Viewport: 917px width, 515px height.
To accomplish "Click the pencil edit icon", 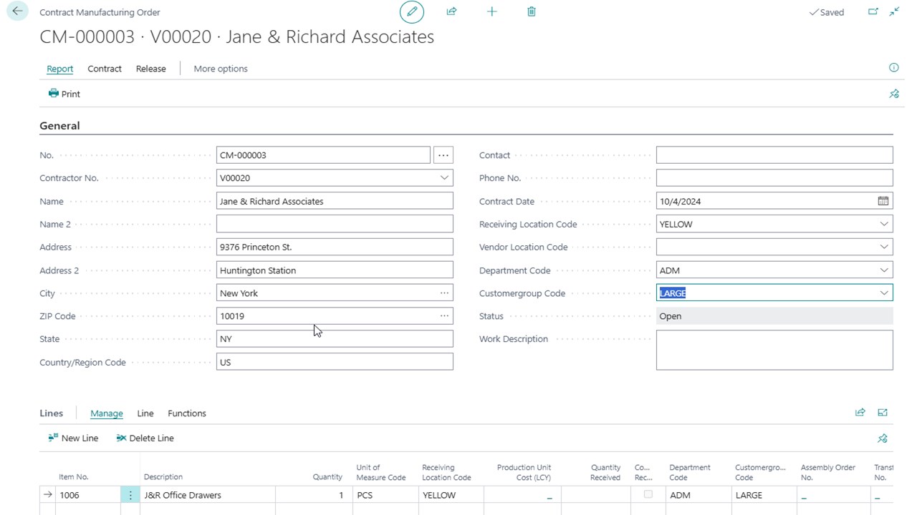I will [x=412, y=11].
